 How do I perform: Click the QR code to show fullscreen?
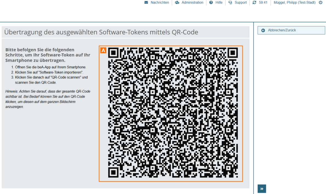pyautogui.click(x=173, y=113)
